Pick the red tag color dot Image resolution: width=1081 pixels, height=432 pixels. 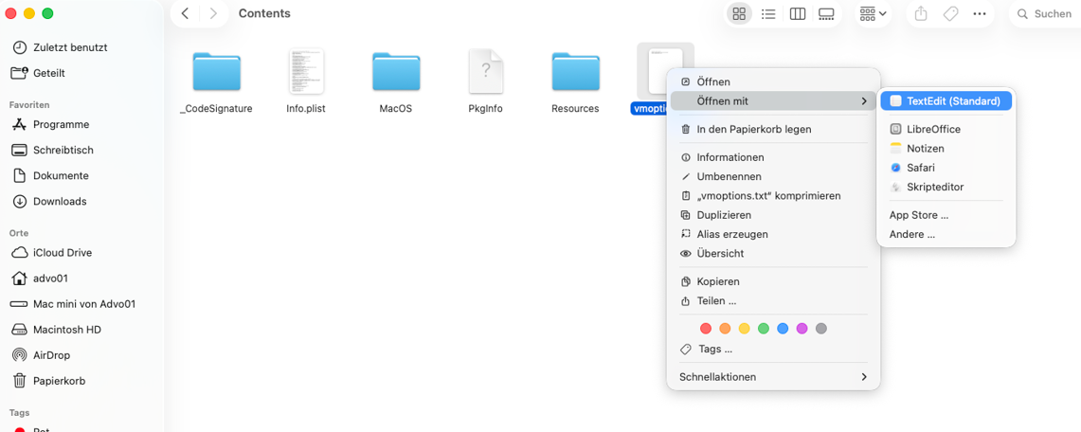click(706, 329)
